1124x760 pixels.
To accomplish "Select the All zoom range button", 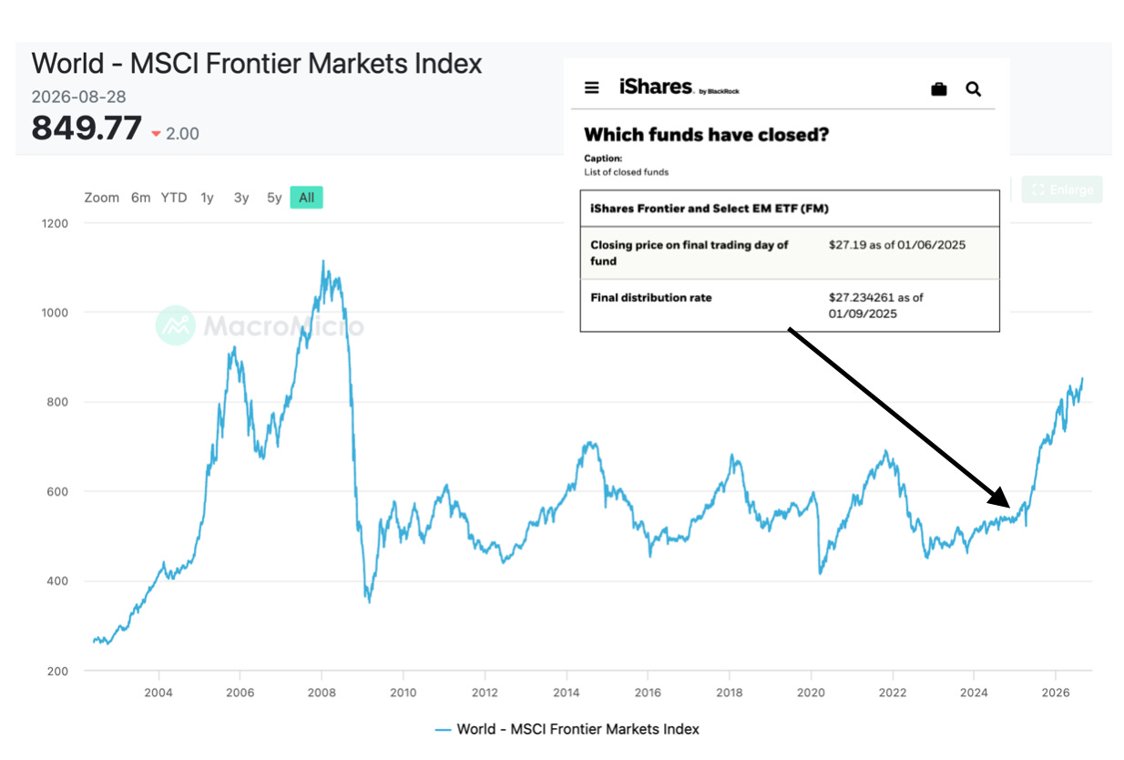I will tap(307, 198).
